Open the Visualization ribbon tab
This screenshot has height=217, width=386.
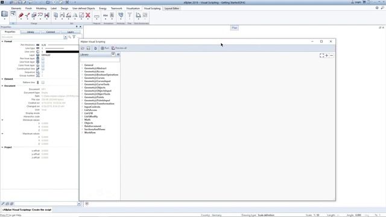[x=133, y=8]
